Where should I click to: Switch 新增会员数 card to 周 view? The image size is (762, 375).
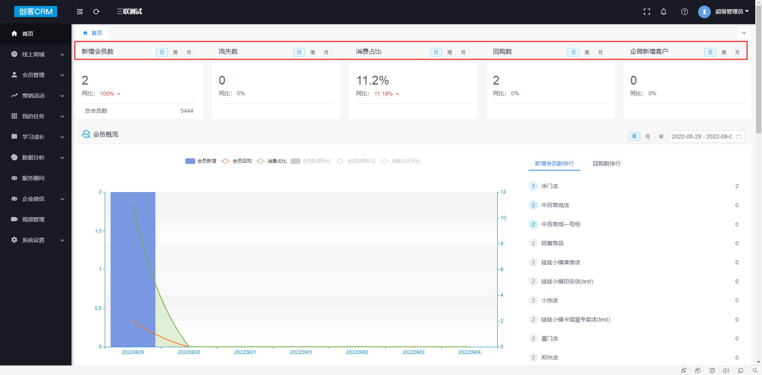[x=175, y=52]
